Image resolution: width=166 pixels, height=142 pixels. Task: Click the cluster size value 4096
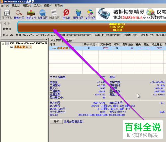pyautogui.click(x=103, y=88)
